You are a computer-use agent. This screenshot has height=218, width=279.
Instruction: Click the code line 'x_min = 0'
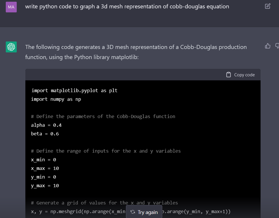[x=44, y=160]
